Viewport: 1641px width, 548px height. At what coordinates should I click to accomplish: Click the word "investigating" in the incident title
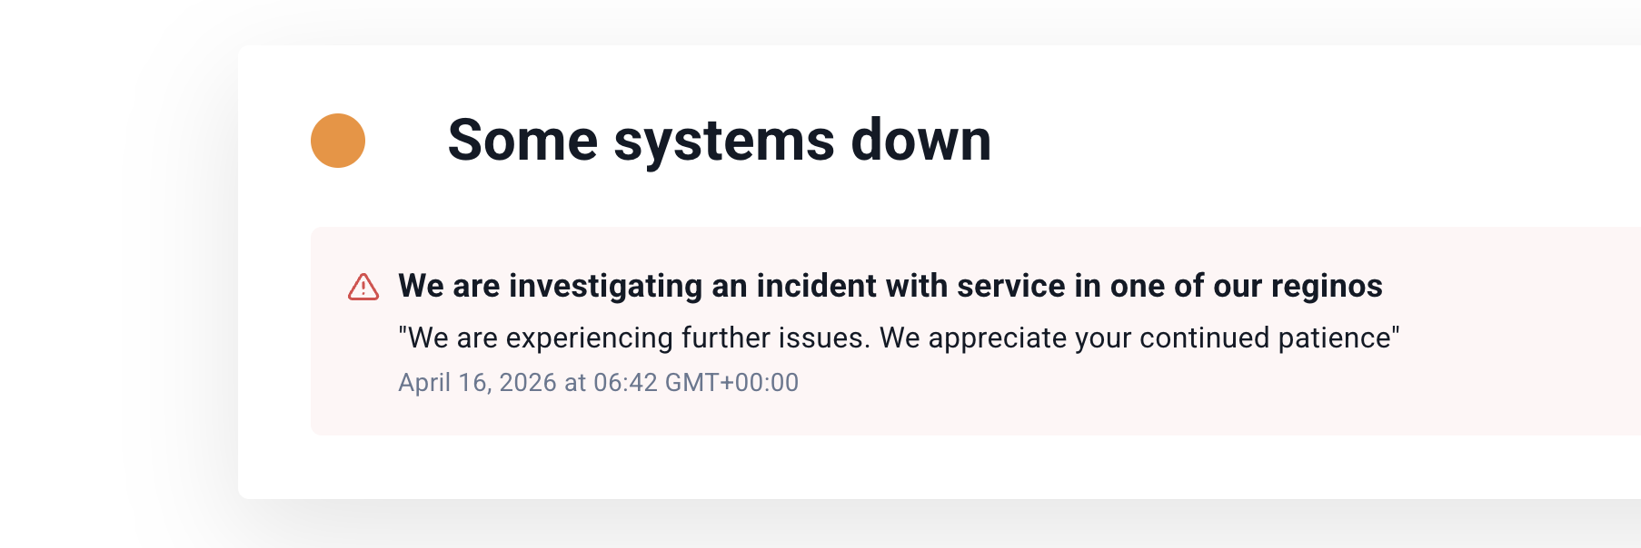pyautogui.click(x=605, y=286)
